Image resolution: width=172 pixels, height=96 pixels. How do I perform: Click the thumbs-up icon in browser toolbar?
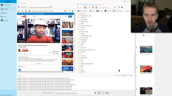[x=73, y=11]
